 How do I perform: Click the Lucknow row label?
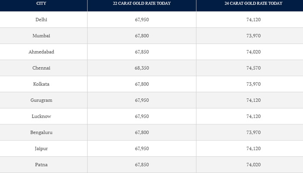tap(42, 116)
